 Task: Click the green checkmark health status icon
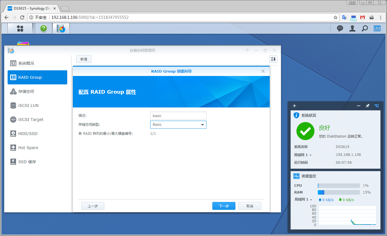[305, 131]
